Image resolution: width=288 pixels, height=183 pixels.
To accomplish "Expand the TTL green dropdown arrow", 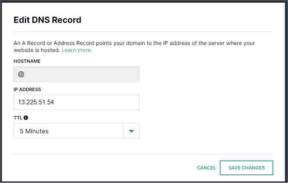I will coord(131,131).
